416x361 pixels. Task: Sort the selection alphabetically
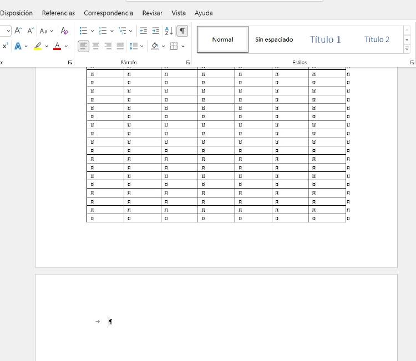(169, 31)
